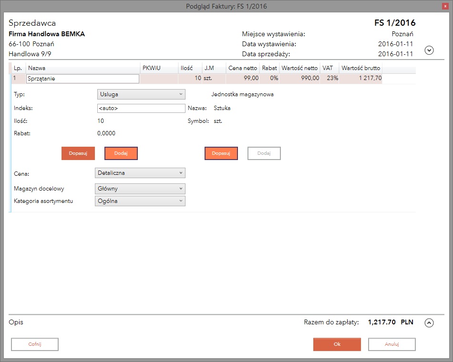453x362 pixels.
Task: Click the 2016-01-11 date beside Data wystawienia
Action: [x=395, y=44]
